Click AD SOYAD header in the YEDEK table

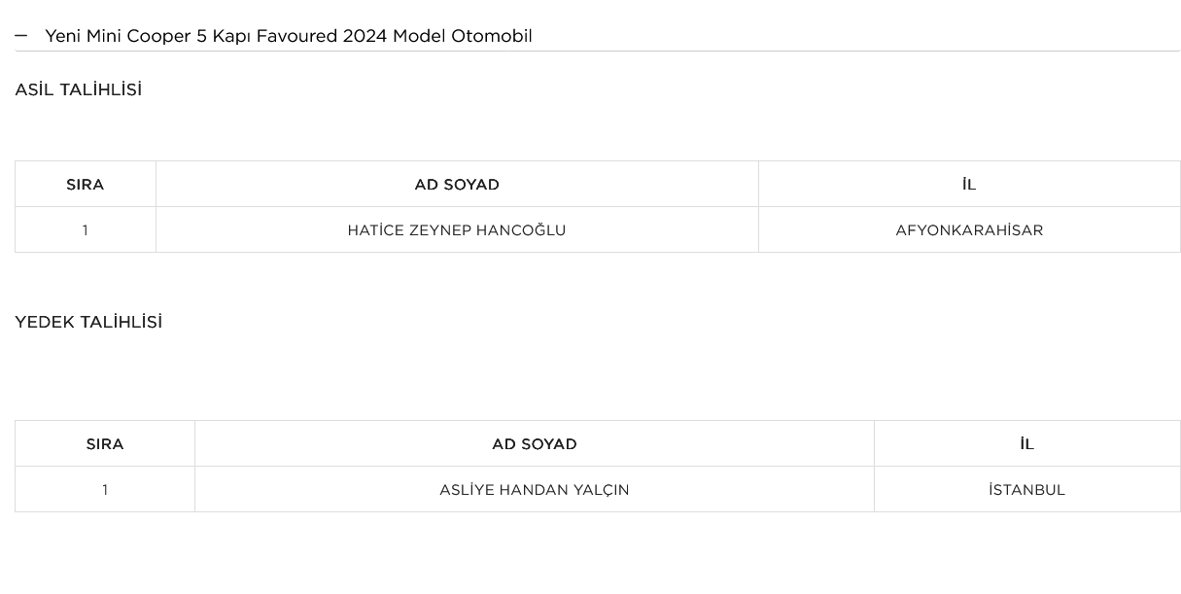(535, 444)
